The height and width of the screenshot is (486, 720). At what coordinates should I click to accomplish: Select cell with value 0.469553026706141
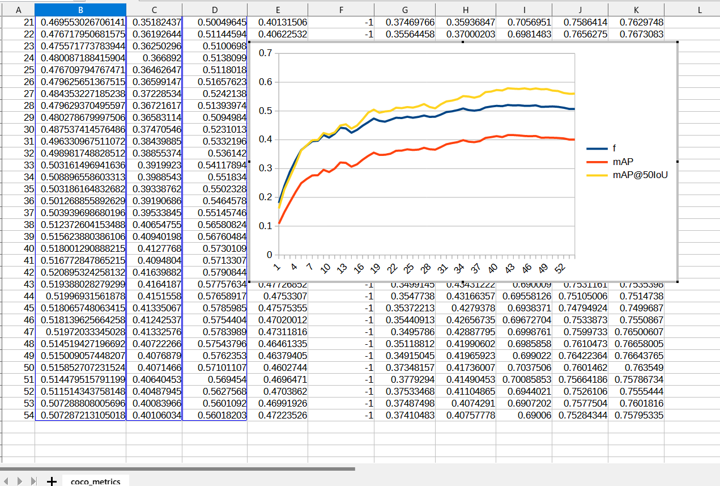(x=80, y=22)
